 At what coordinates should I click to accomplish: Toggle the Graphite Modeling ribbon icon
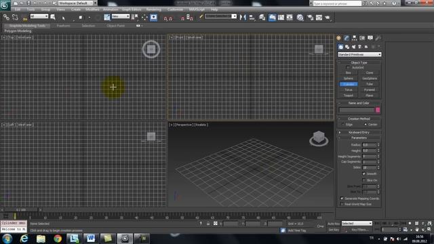[x=272, y=18]
